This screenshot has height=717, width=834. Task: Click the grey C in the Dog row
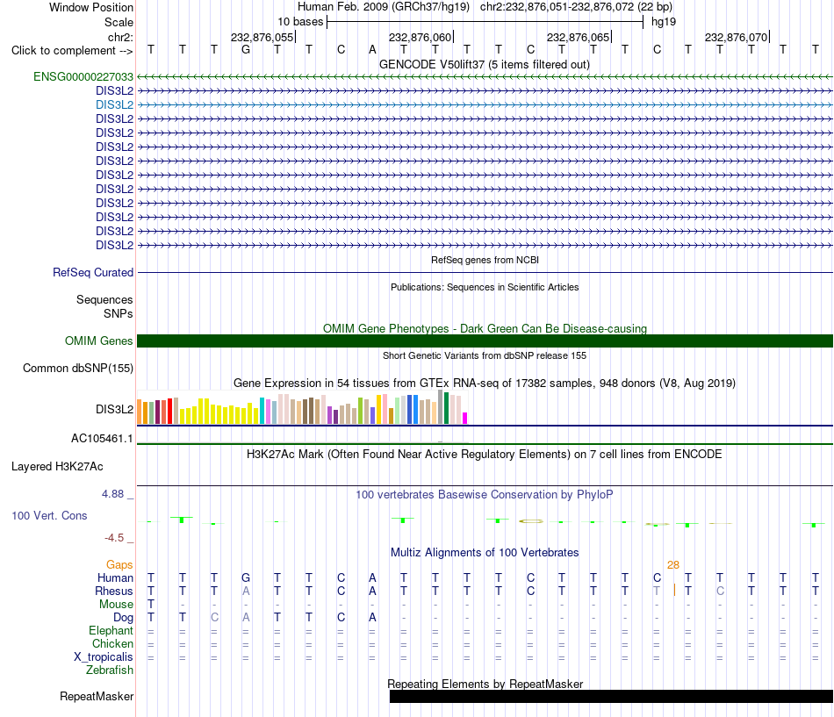[214, 618]
